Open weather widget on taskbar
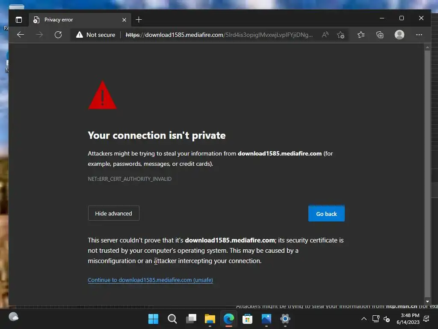Viewport: 438px width, 329px height. tap(13, 317)
